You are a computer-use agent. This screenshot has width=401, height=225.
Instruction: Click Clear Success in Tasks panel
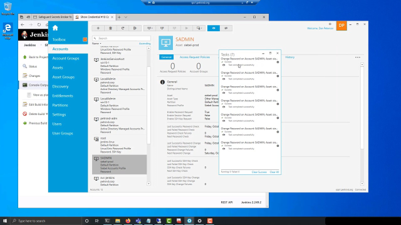(x=259, y=172)
